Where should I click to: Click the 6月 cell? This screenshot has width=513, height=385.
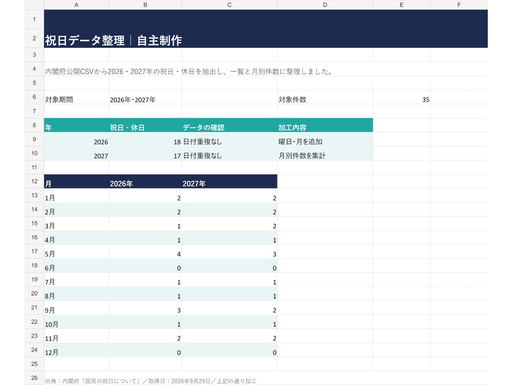coord(77,266)
